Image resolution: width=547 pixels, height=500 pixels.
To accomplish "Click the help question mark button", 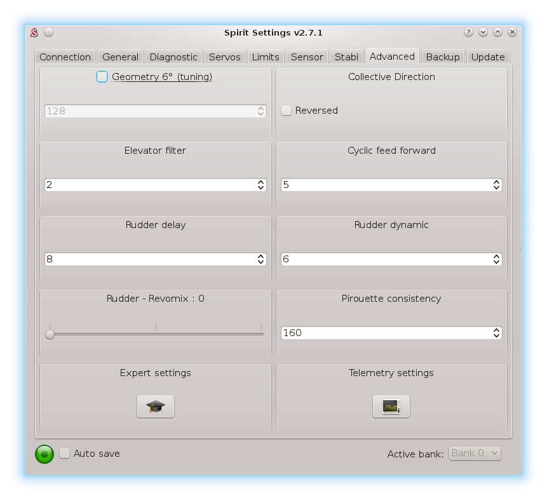I will (x=468, y=32).
